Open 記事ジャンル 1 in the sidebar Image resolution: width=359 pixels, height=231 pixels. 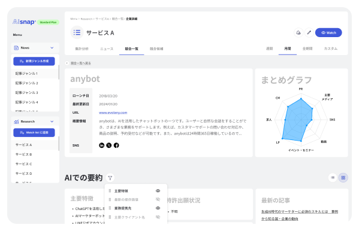(x=35, y=74)
